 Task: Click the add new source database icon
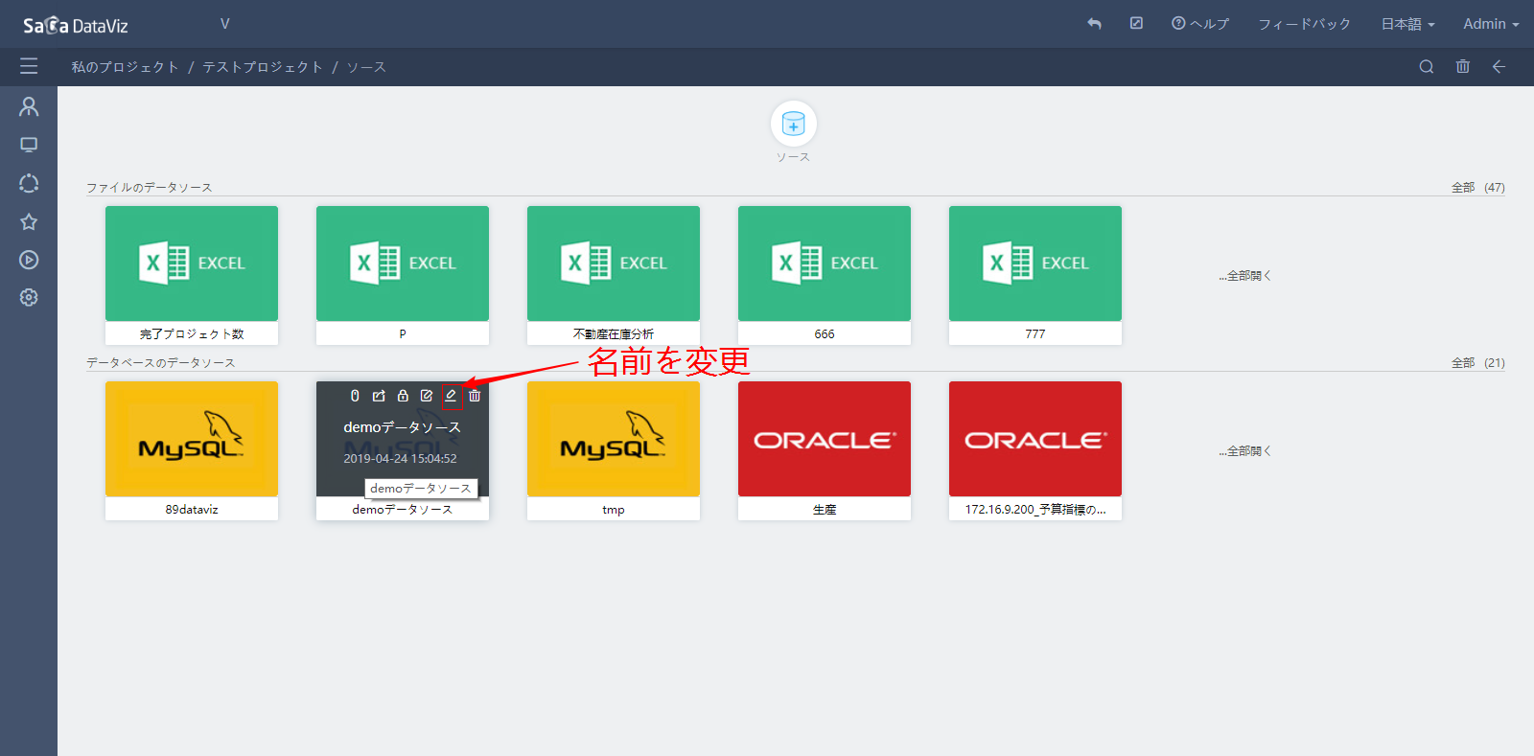[793, 124]
